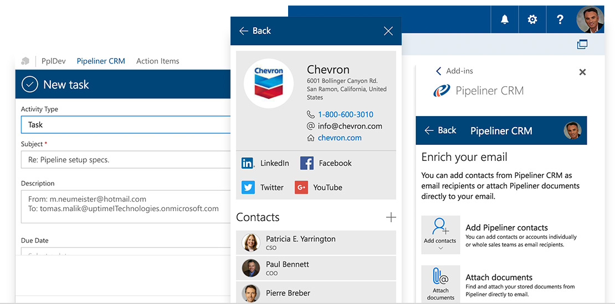Click Pierre Breber's avatar photo
The height and width of the screenshot is (304, 615).
(251, 293)
